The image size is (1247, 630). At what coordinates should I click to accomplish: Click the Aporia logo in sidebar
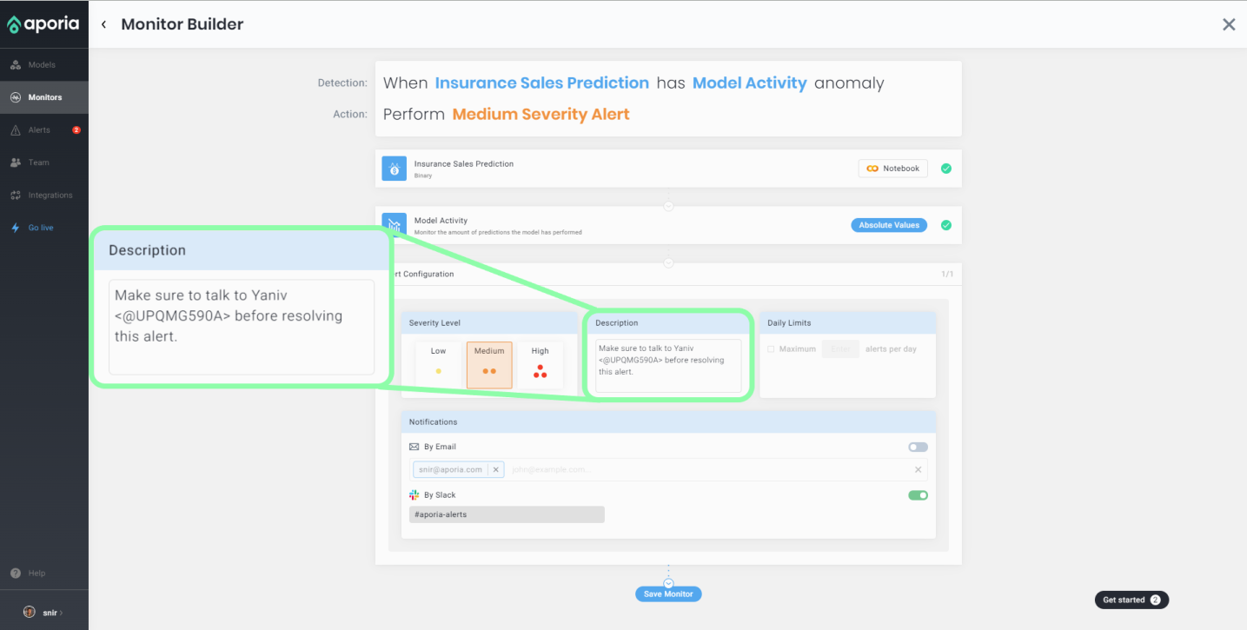[43, 24]
